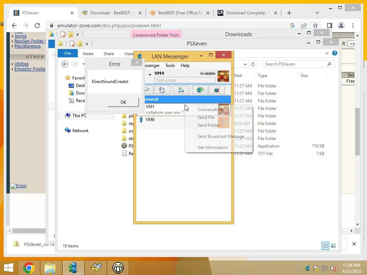Click the add group icon in LAN Messenger
The width and height of the screenshot is (367, 275).
click(200, 90)
